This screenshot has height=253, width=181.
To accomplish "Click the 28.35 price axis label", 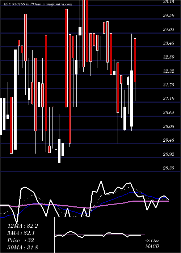I will [x=168, y=168].
